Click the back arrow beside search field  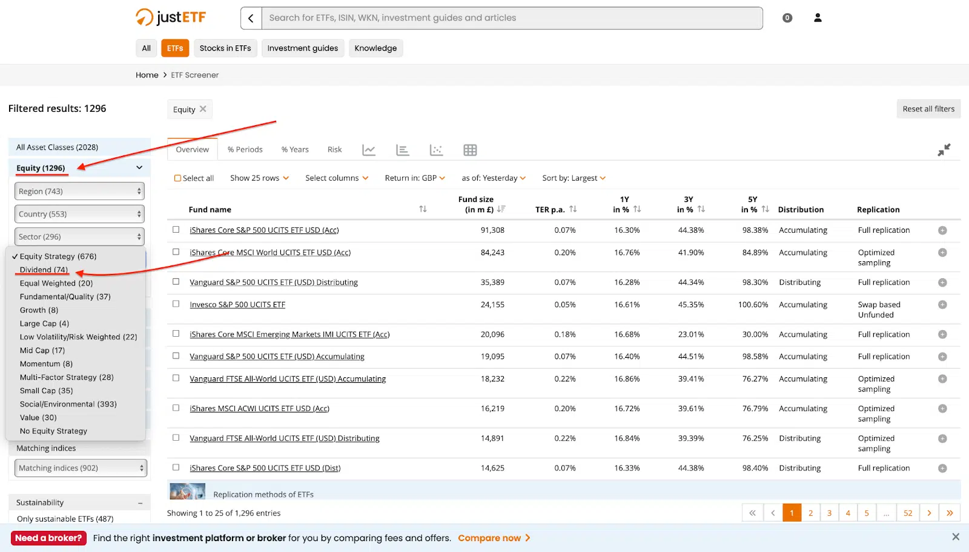pyautogui.click(x=251, y=18)
